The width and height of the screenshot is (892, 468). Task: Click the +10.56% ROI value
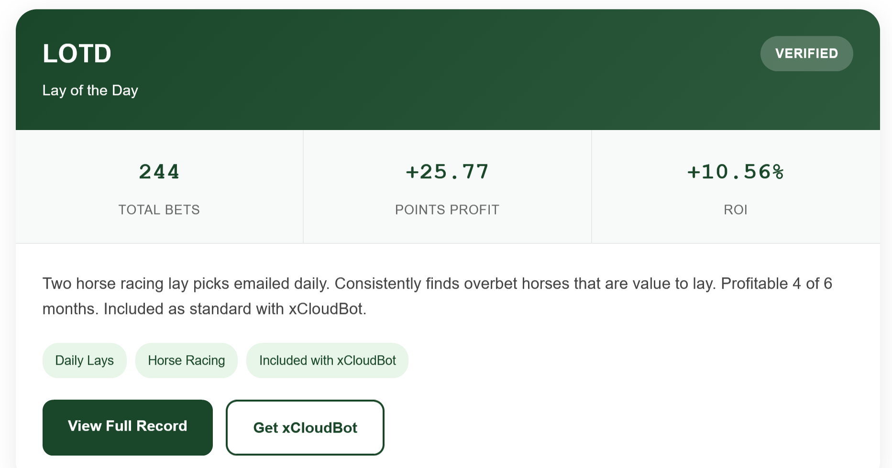click(x=735, y=172)
